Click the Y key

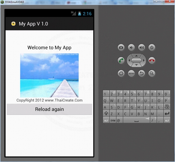coord(140,100)
